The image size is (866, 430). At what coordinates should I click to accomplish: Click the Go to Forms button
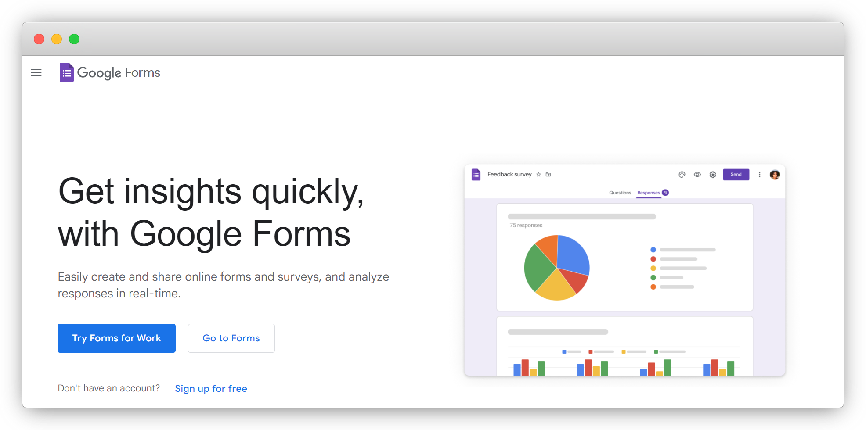tap(231, 338)
